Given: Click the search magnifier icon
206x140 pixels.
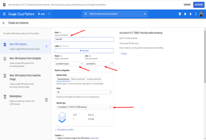Looking at the screenshot, I should tap(86, 14).
